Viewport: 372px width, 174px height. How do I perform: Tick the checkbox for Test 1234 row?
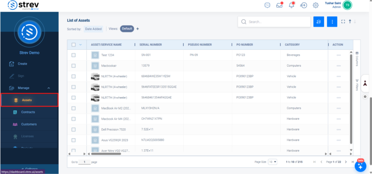pos(73,55)
